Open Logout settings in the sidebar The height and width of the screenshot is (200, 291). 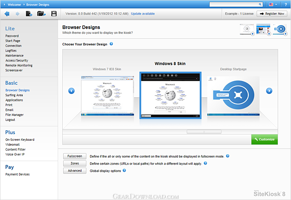coord(10,120)
